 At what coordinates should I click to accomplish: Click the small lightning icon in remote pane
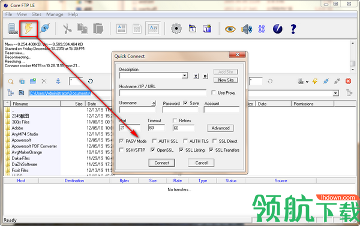click(315, 81)
